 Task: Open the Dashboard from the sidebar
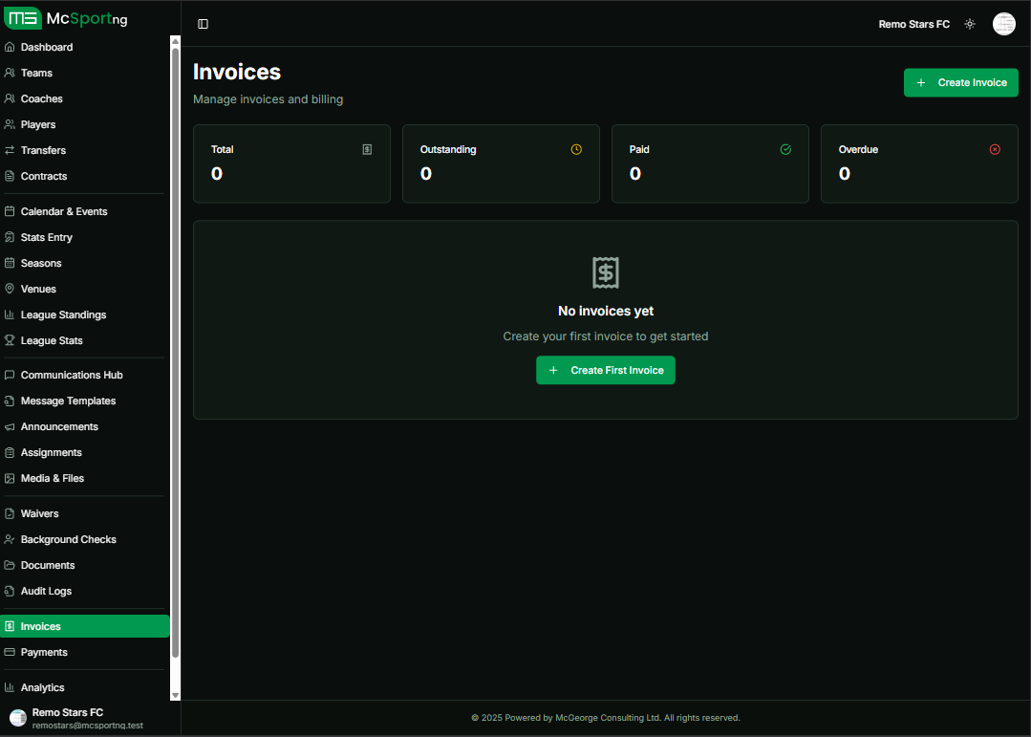[47, 46]
